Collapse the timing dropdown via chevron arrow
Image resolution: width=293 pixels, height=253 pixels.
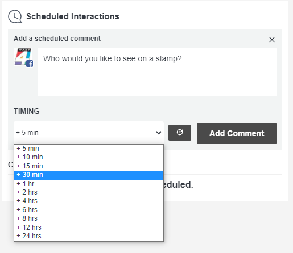159,133
